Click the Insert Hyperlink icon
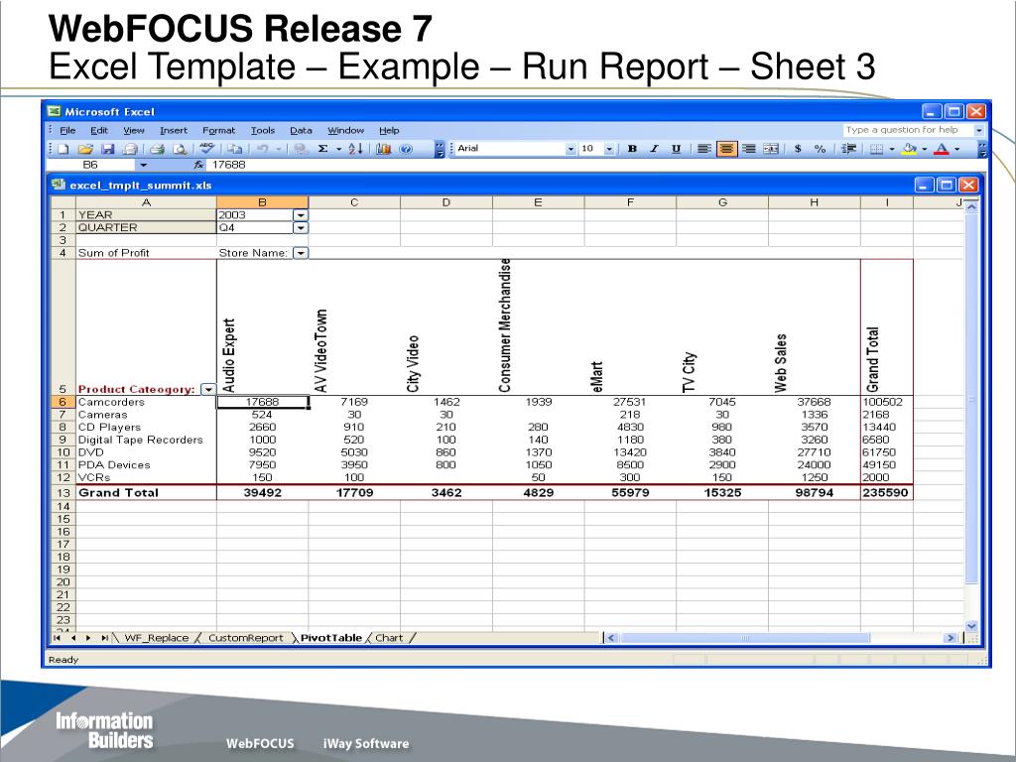This screenshot has width=1016, height=762. click(x=300, y=149)
